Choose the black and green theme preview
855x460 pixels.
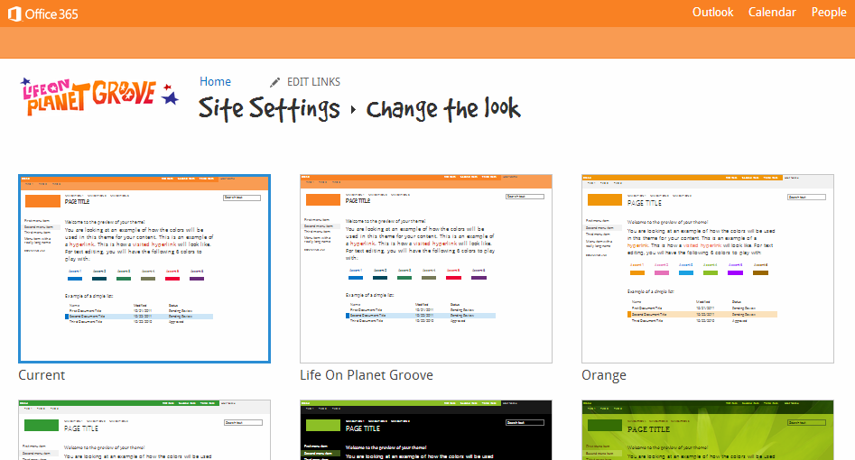[426, 430]
